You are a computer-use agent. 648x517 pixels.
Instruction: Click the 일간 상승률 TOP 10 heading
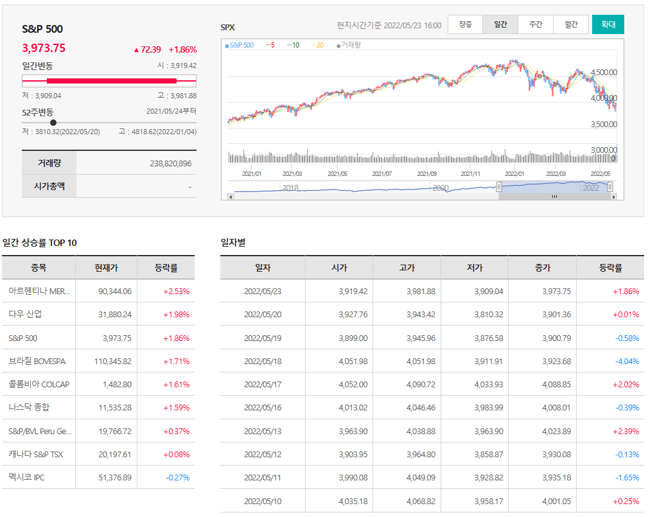(x=40, y=243)
